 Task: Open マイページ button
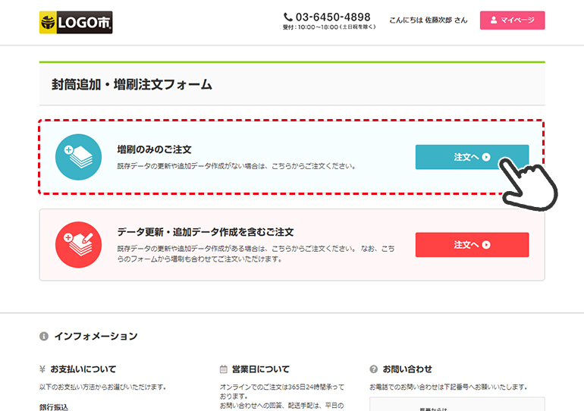click(x=512, y=20)
